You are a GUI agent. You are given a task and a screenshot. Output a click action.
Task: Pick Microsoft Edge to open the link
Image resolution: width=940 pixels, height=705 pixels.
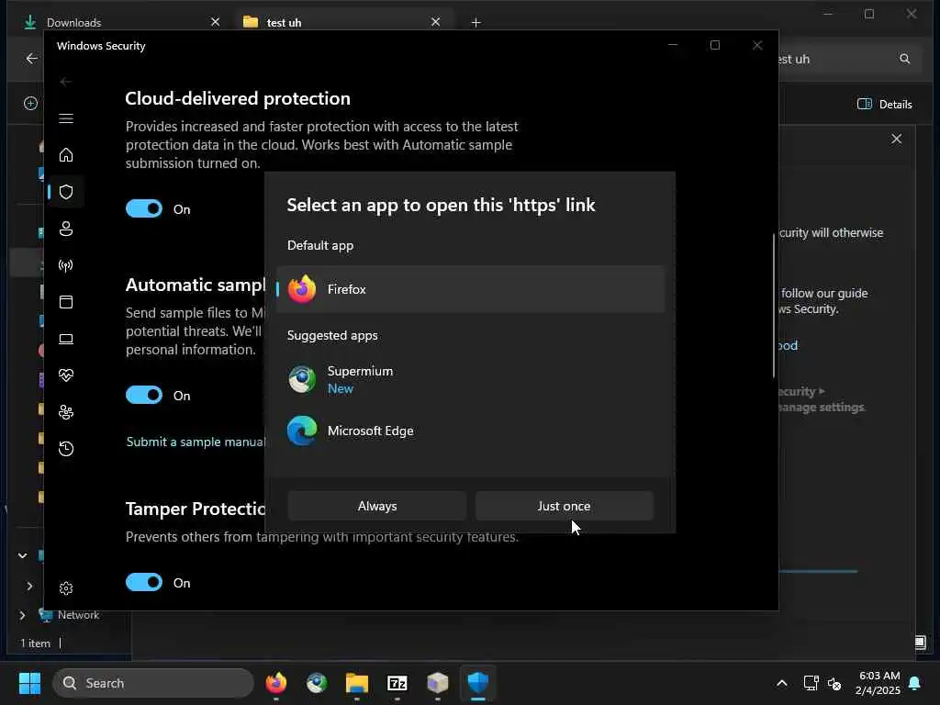point(471,431)
